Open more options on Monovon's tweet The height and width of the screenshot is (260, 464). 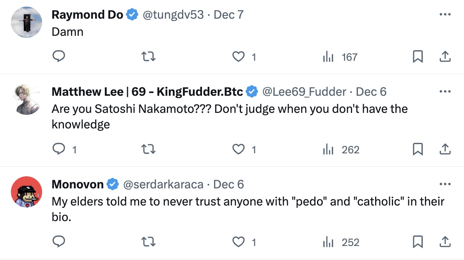tap(445, 184)
